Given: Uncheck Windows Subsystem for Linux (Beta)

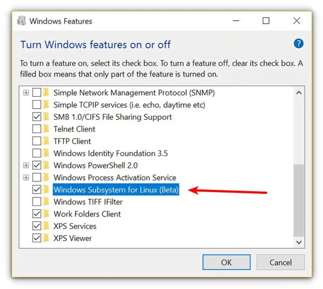Looking at the screenshot, I should coord(36,190).
